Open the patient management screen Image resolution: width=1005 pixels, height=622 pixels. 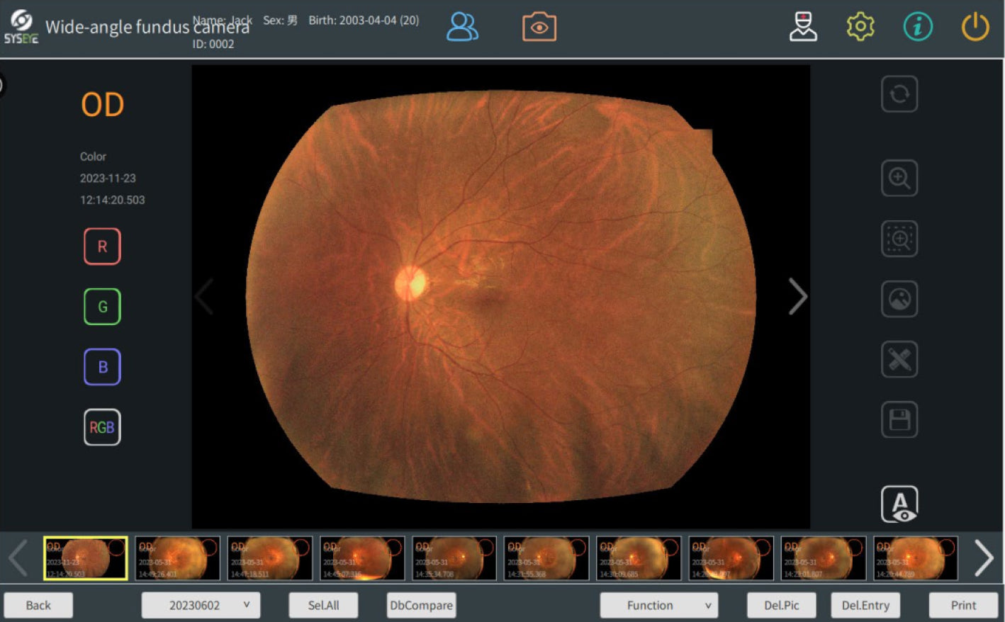(462, 27)
